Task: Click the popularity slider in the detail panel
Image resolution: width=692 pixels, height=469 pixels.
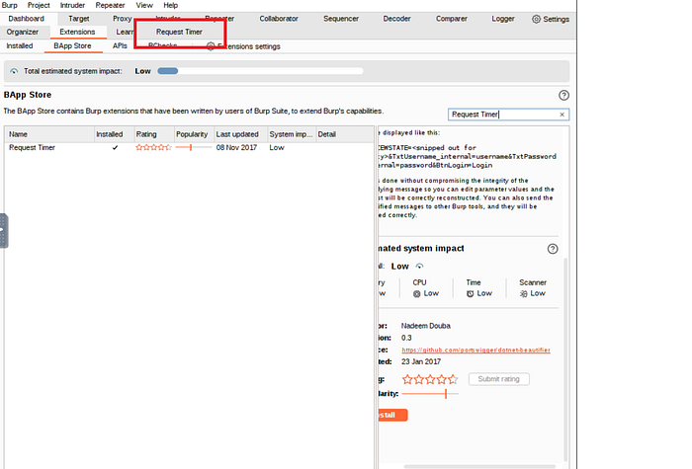Action: pos(430,394)
